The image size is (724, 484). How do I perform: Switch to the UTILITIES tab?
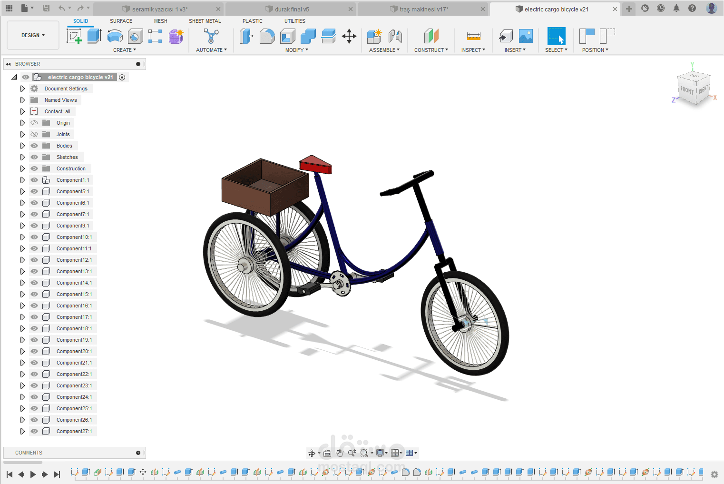click(x=295, y=21)
